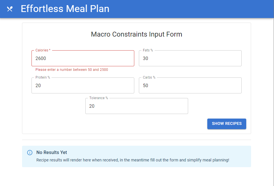Click the Protein % field label
Screen dimensions: 274x186
coord(43,77)
